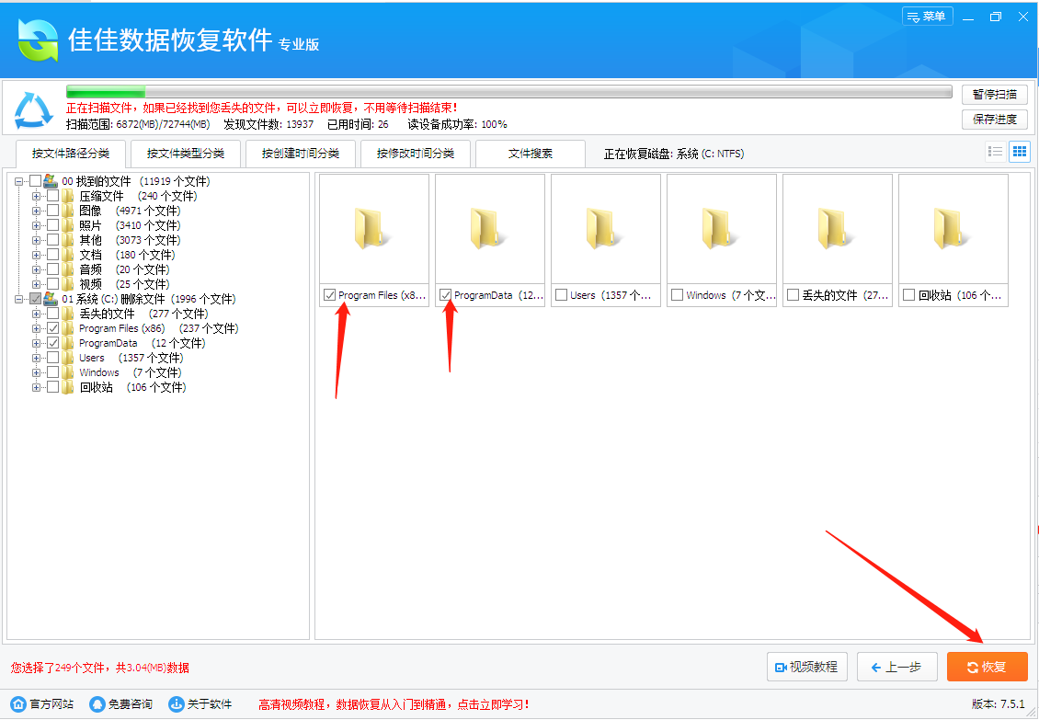Select the 按修改时间分类 tab
The image size is (1039, 720).
coord(416,154)
